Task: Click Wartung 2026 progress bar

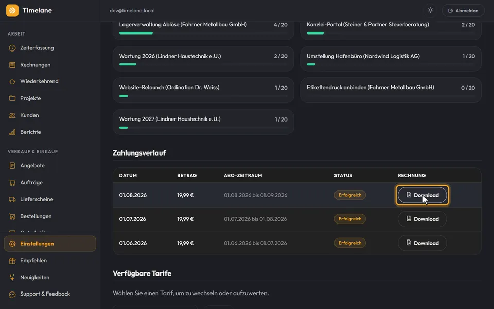Action: tap(203, 64)
